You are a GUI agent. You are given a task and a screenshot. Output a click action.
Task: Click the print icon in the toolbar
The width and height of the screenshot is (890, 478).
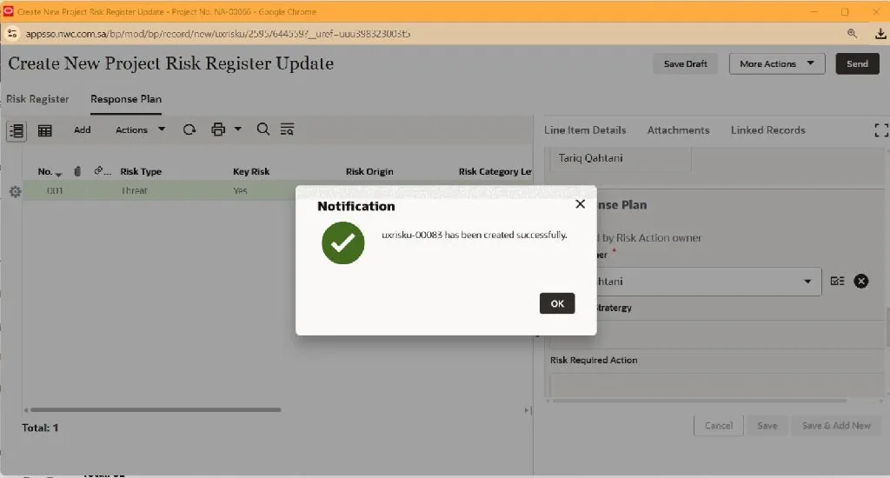218,129
